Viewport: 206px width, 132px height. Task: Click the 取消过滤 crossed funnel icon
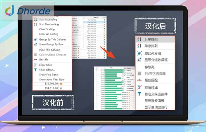point(139,87)
